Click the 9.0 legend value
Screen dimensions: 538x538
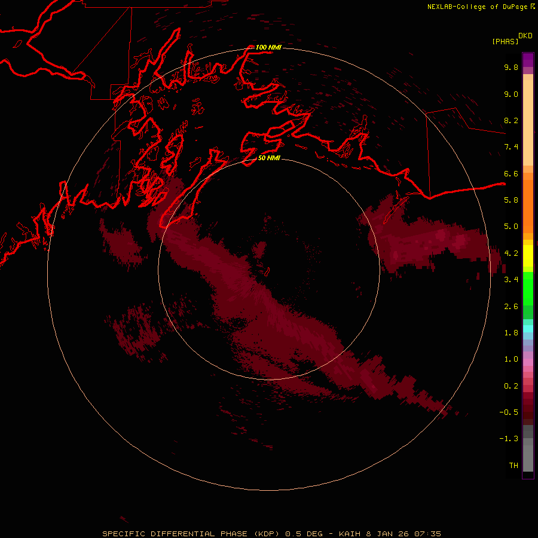tap(511, 94)
